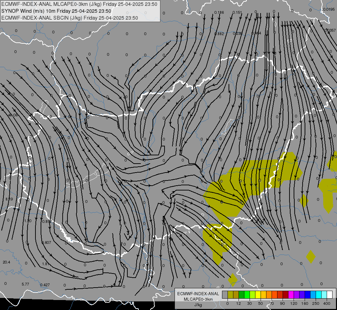Screen dimensions: 337x310
Task: Click the legend tick label '400'
Action: pyautogui.click(x=327, y=303)
